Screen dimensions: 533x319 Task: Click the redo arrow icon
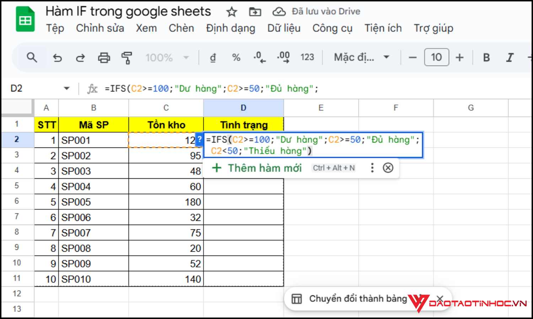[80, 57]
